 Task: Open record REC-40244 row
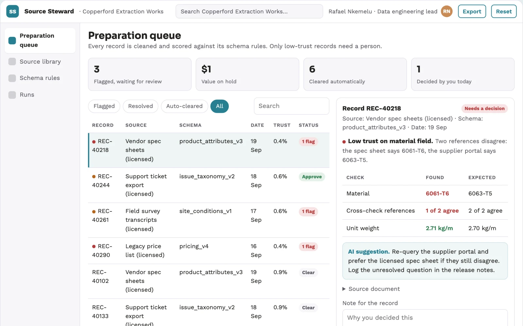pos(209,185)
